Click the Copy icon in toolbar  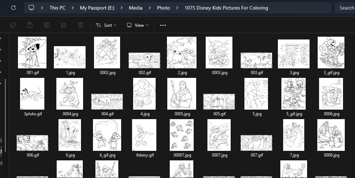coord(13,25)
